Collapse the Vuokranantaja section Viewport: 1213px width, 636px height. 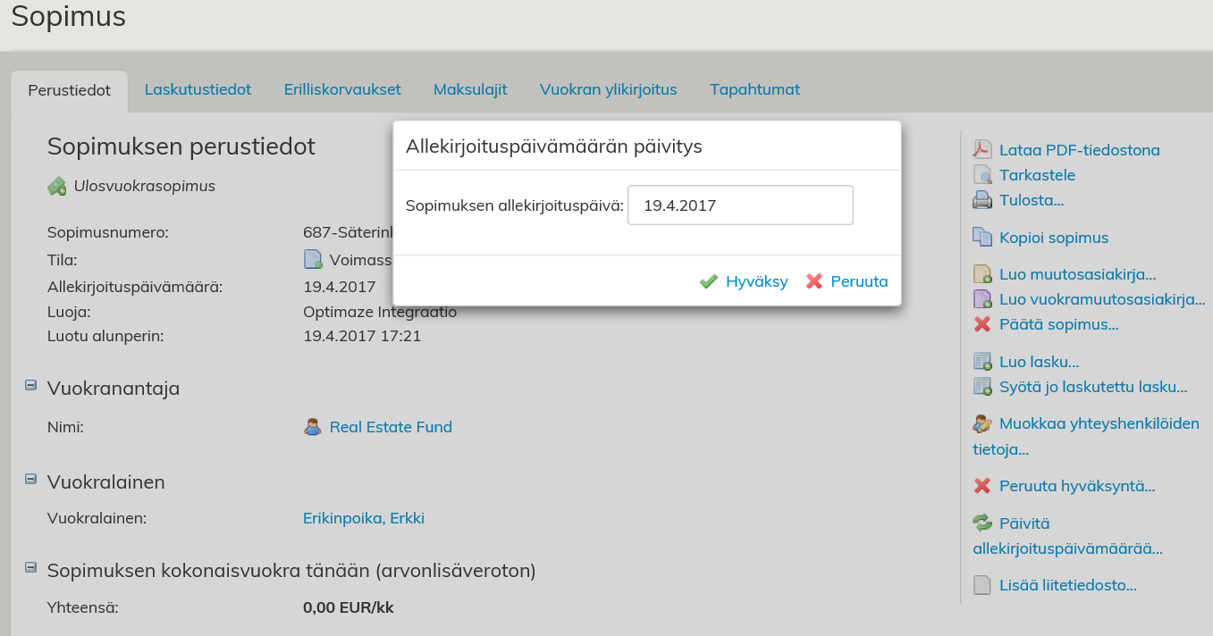pos(30,386)
